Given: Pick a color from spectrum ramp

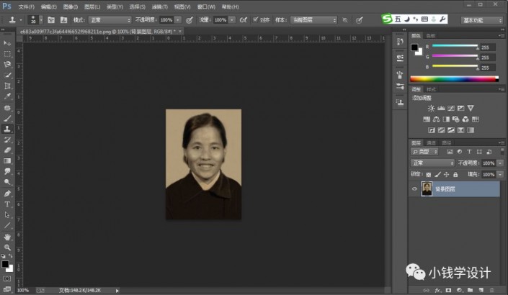Looking at the screenshot, I should pyautogui.click(x=454, y=78).
